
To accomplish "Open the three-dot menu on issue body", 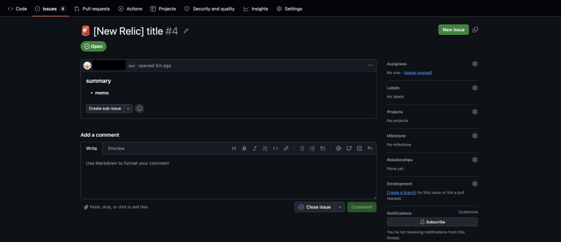I will [370, 66].
